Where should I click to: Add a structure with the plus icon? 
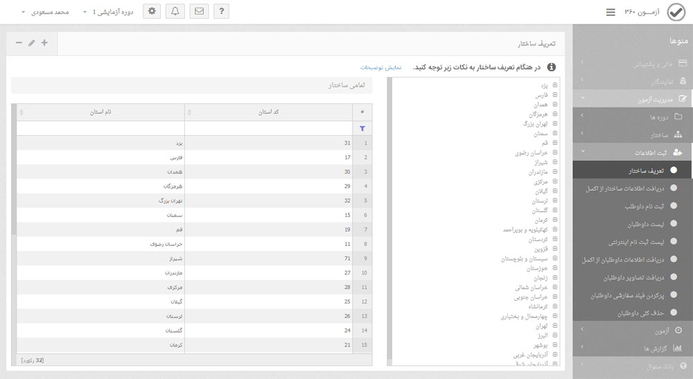(44, 43)
